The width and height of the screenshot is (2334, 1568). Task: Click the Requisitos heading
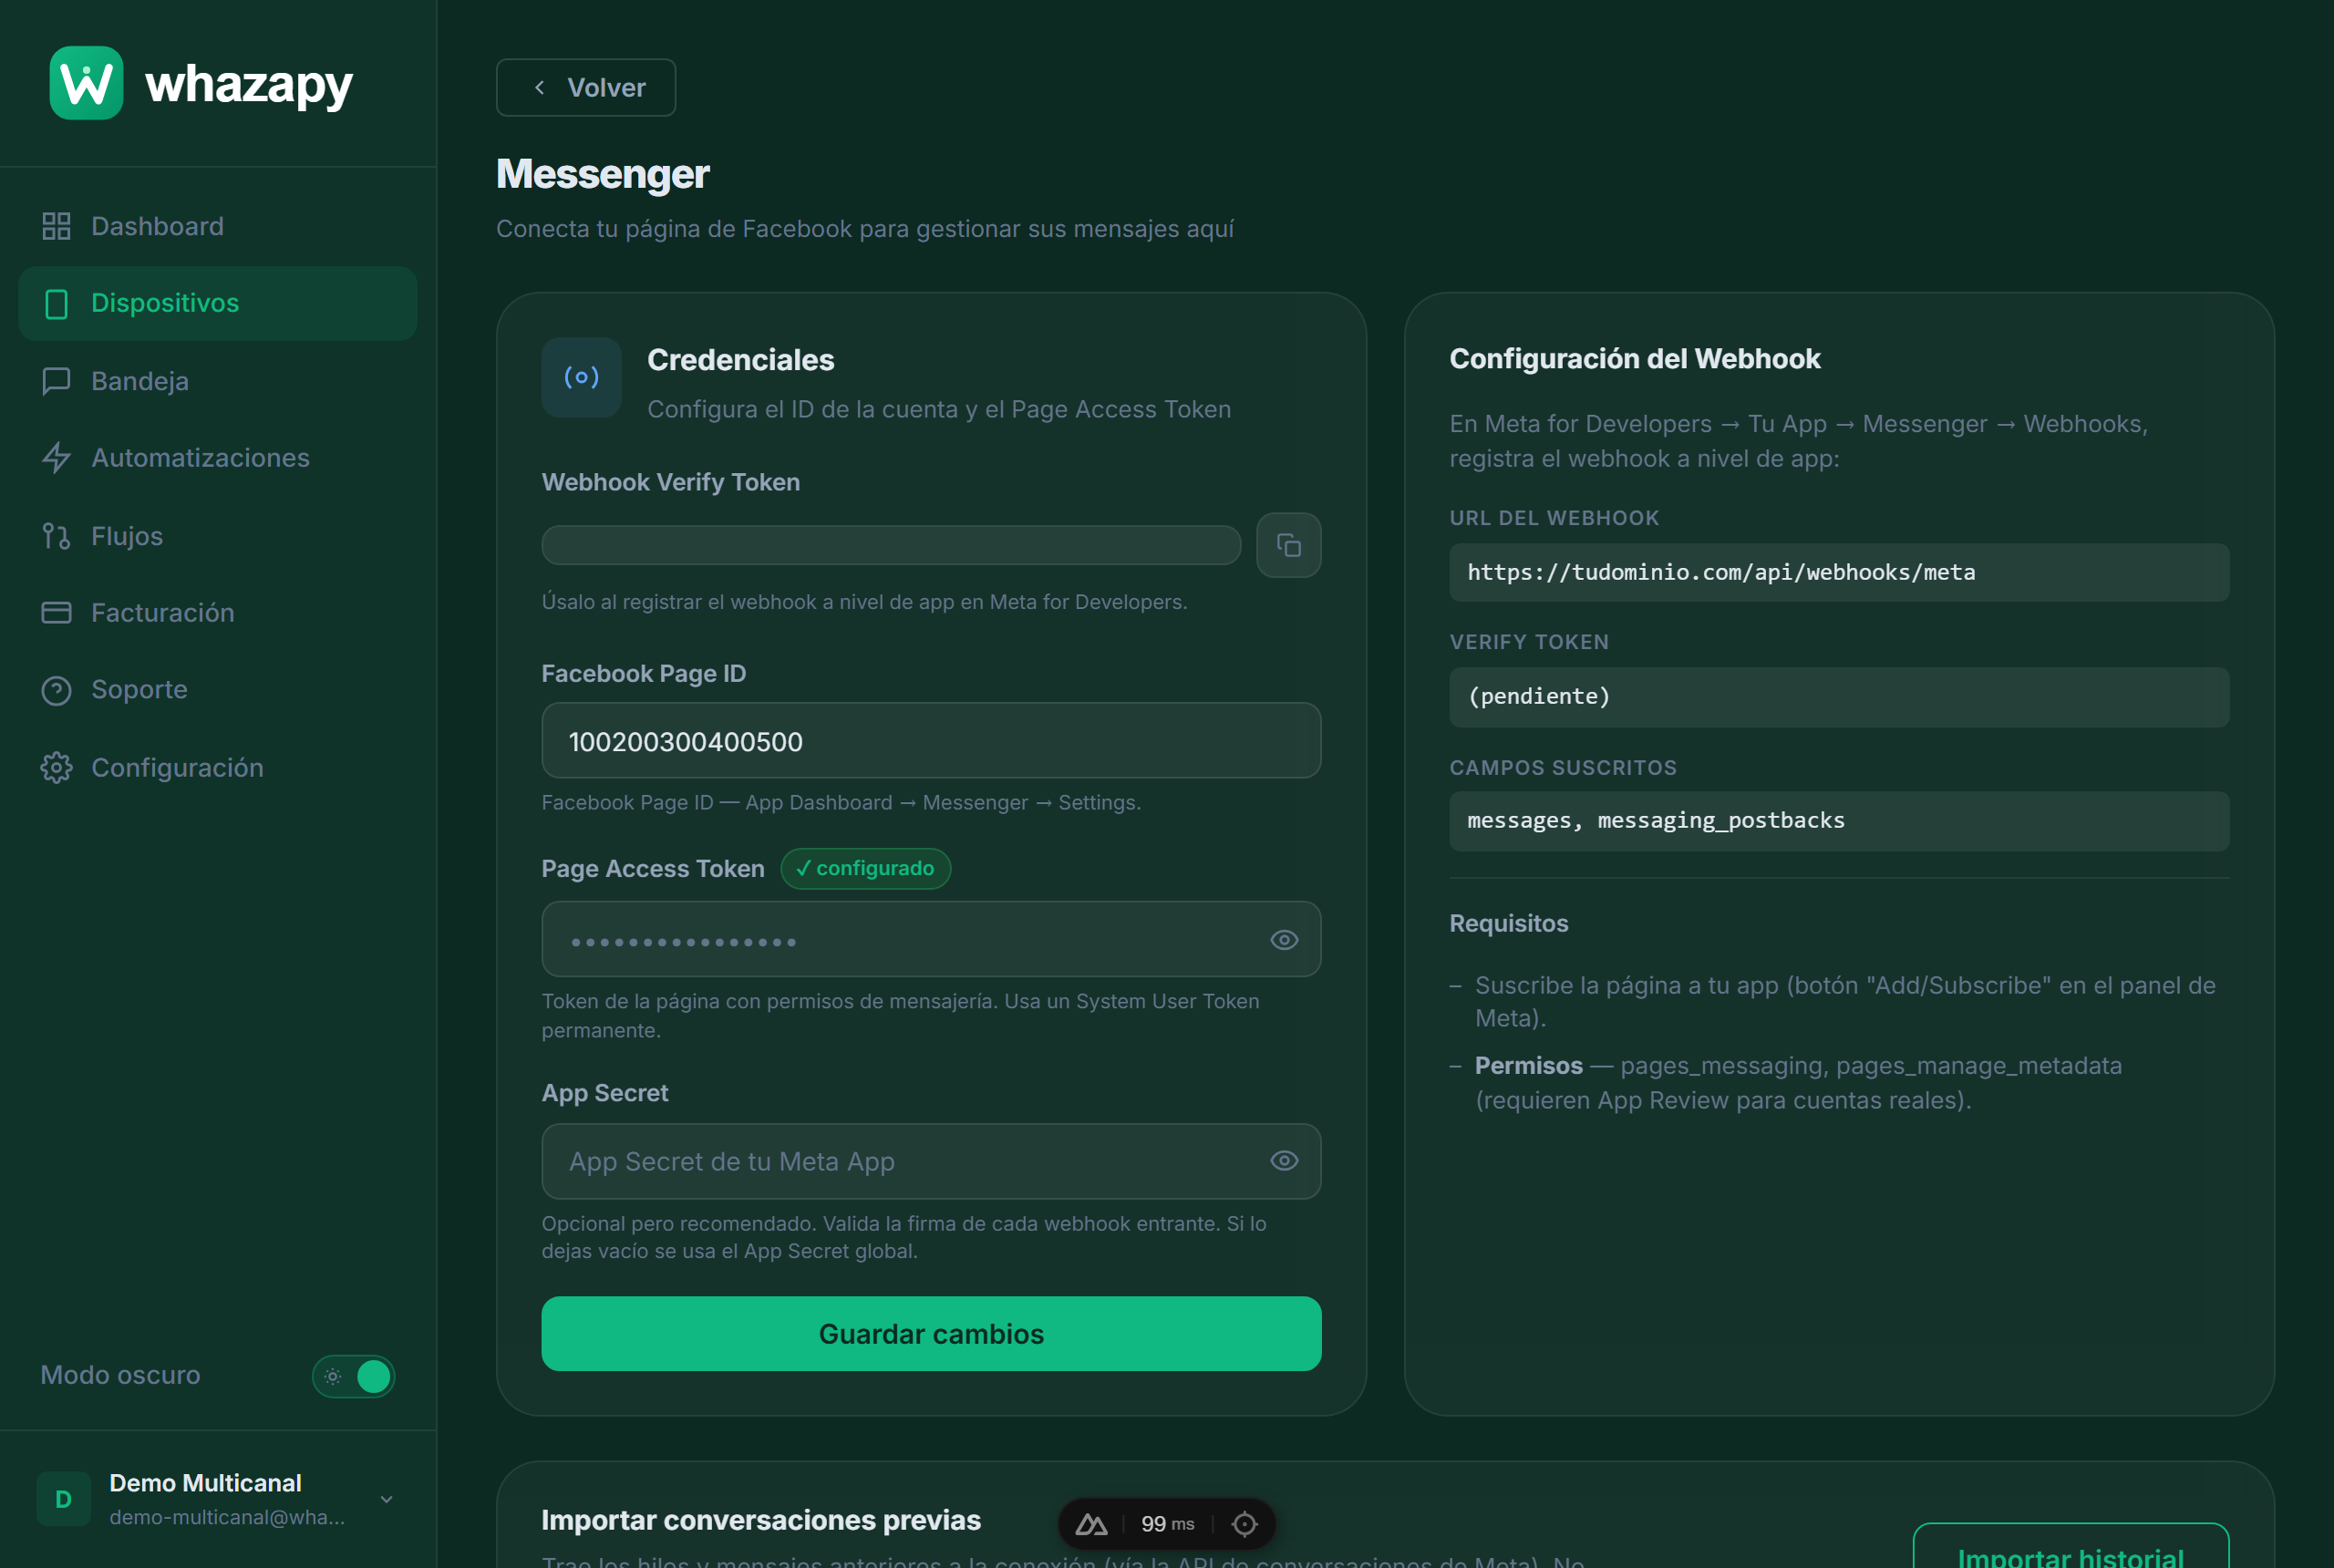(1508, 923)
